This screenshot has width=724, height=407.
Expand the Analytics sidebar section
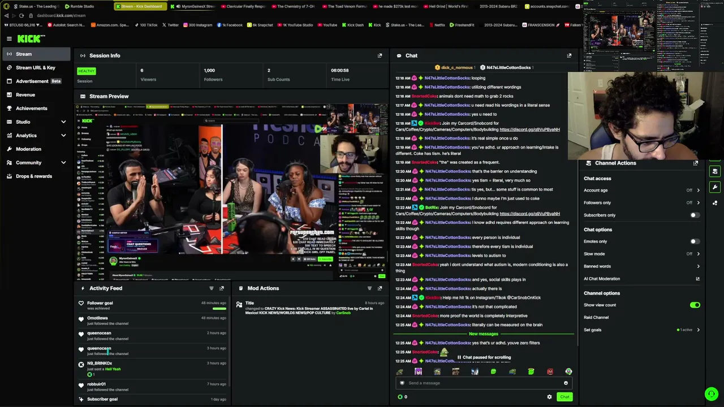(63, 135)
